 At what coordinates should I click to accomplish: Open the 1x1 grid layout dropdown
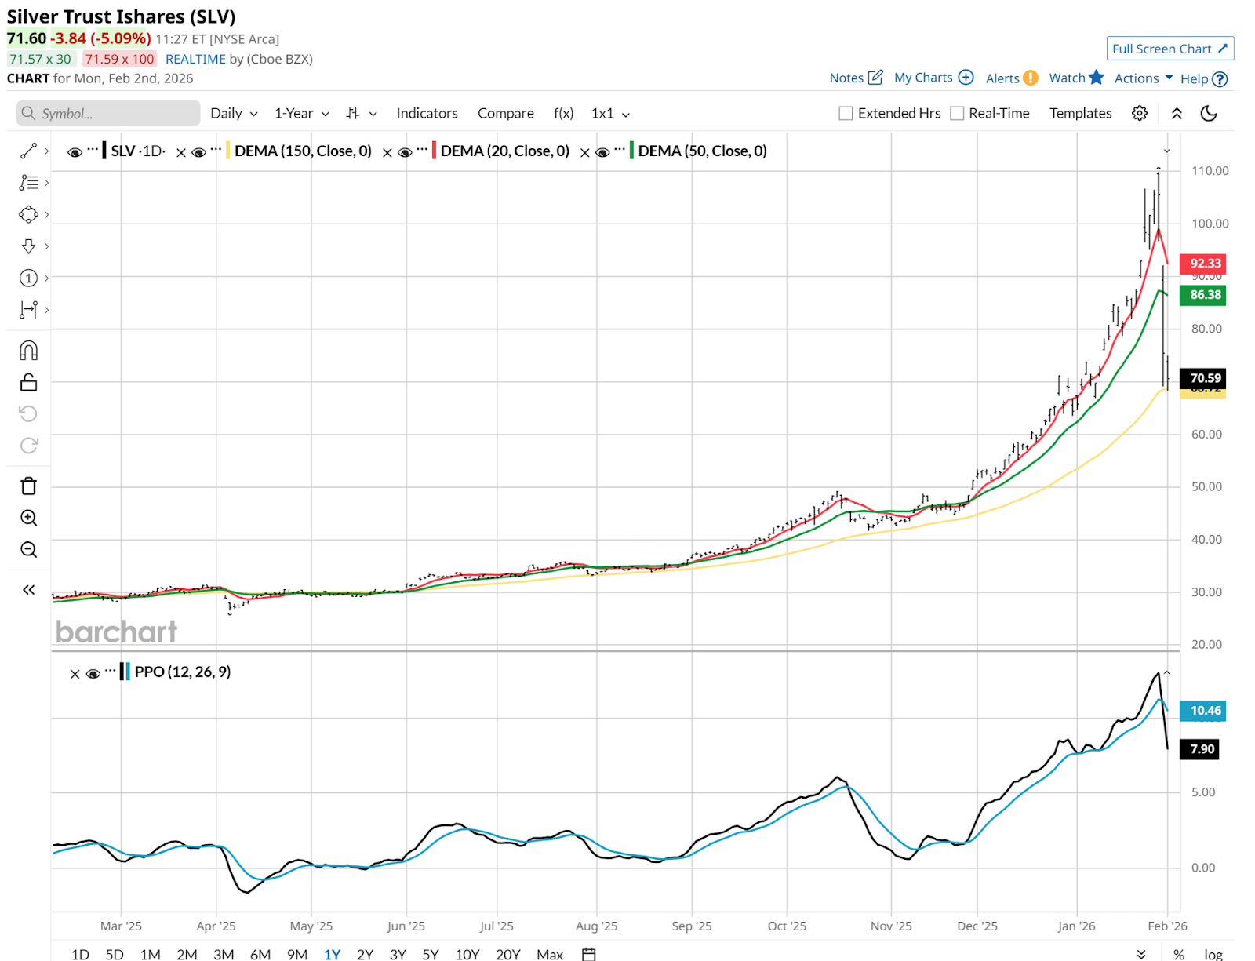pyautogui.click(x=610, y=114)
